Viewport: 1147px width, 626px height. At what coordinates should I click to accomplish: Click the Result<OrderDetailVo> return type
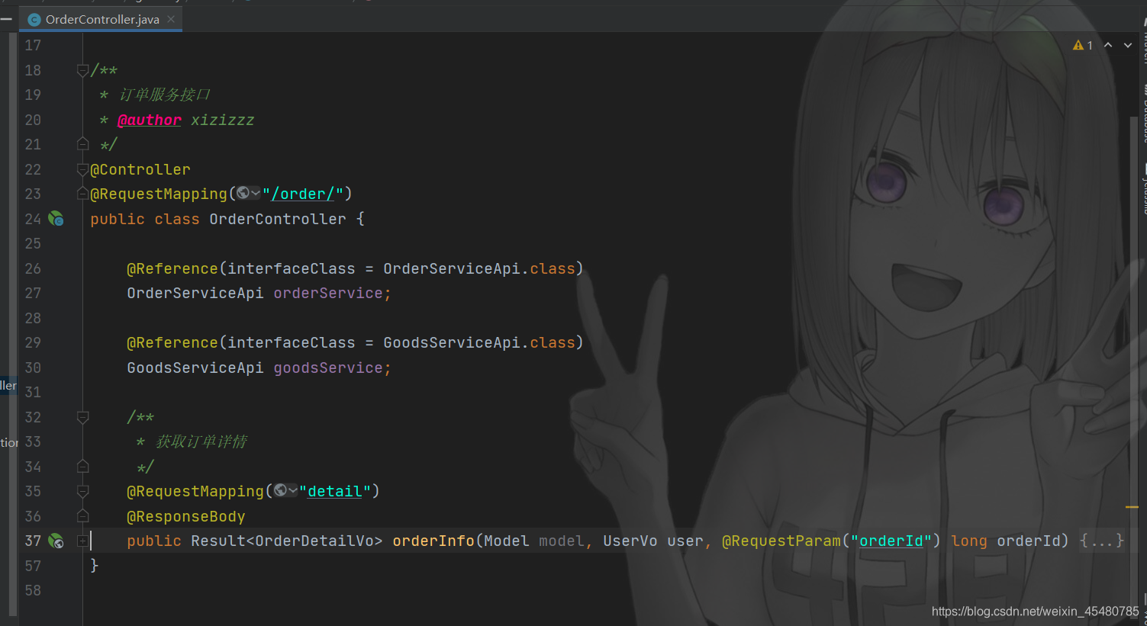coord(287,541)
